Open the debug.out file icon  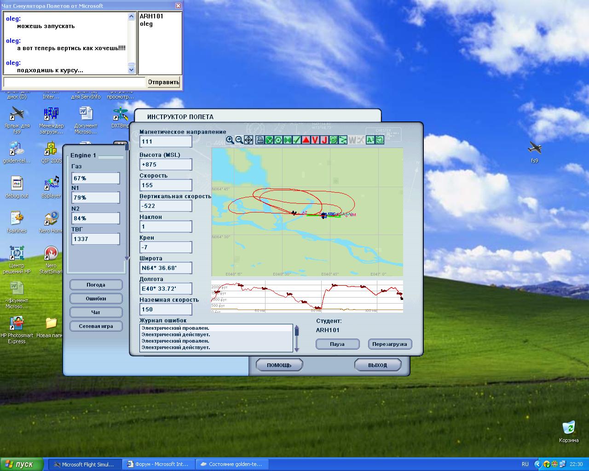pos(17,188)
